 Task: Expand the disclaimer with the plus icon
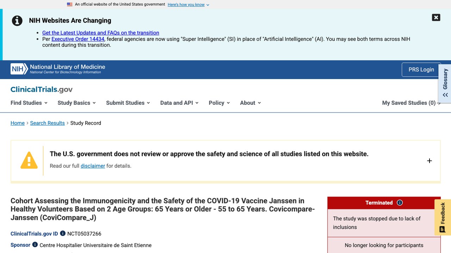(429, 161)
